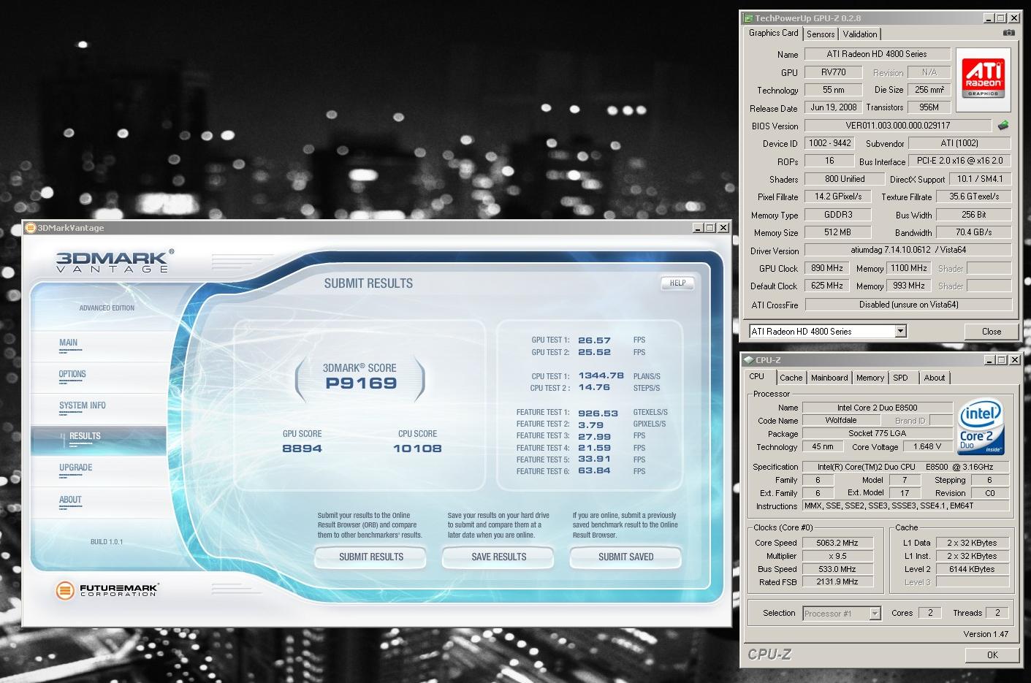The height and width of the screenshot is (683, 1031).
Task: Click the Level 2 cache 6144 KBytes field
Action: click(972, 569)
